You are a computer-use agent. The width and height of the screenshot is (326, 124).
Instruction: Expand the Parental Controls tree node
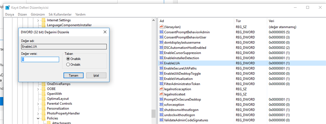click(38, 104)
